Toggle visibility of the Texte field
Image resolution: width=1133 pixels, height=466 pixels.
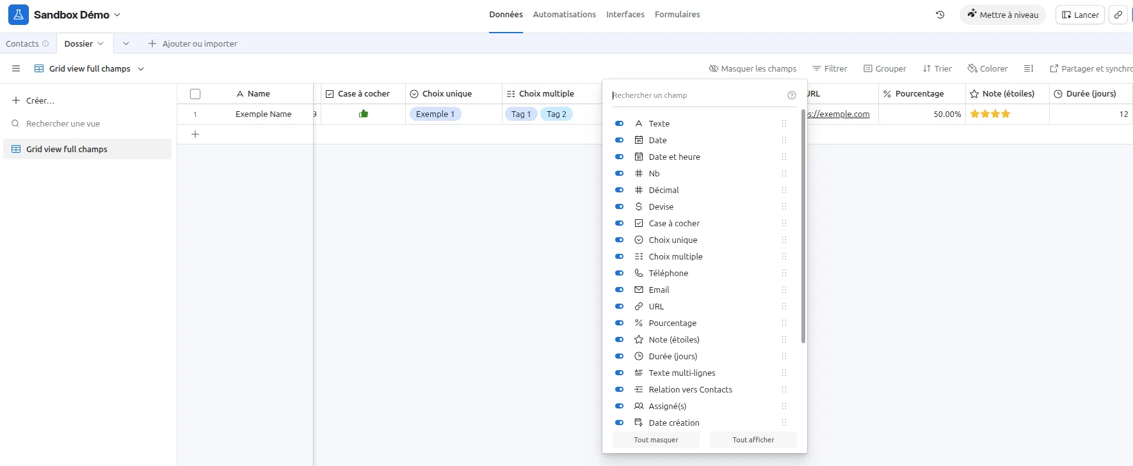619,123
